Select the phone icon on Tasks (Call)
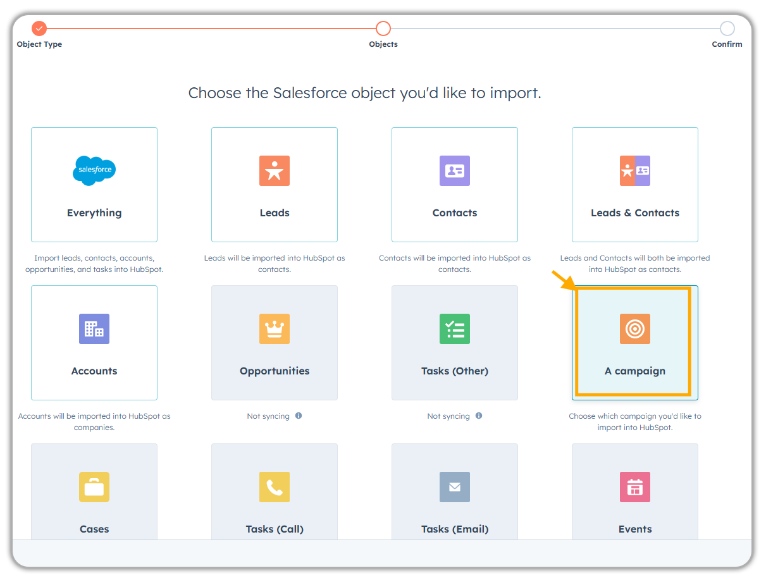This screenshot has height=580, width=766. click(x=274, y=487)
